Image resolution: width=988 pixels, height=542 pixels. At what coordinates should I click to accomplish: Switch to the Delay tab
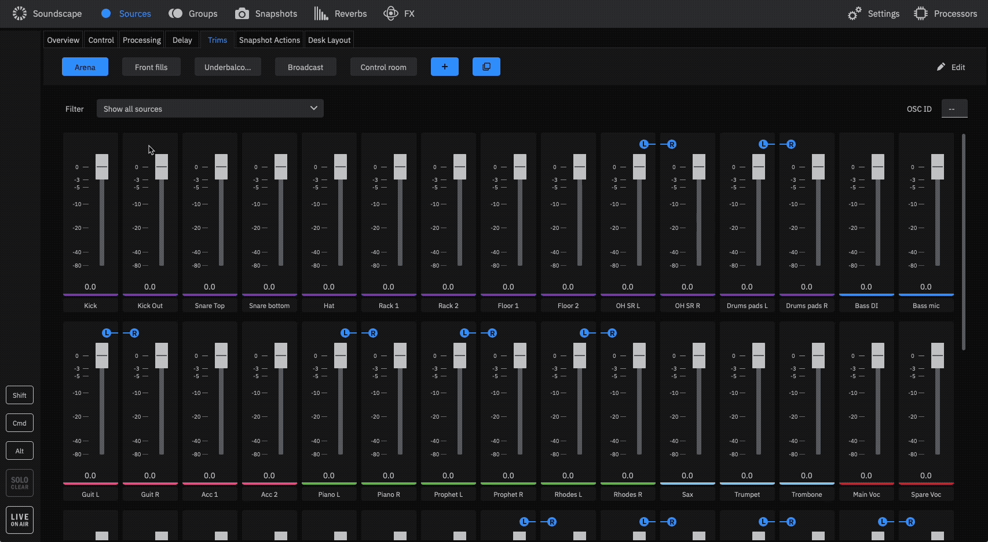pyautogui.click(x=182, y=40)
